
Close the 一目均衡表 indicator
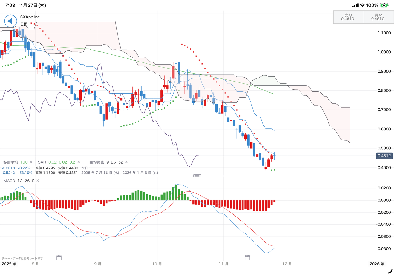point(126,162)
